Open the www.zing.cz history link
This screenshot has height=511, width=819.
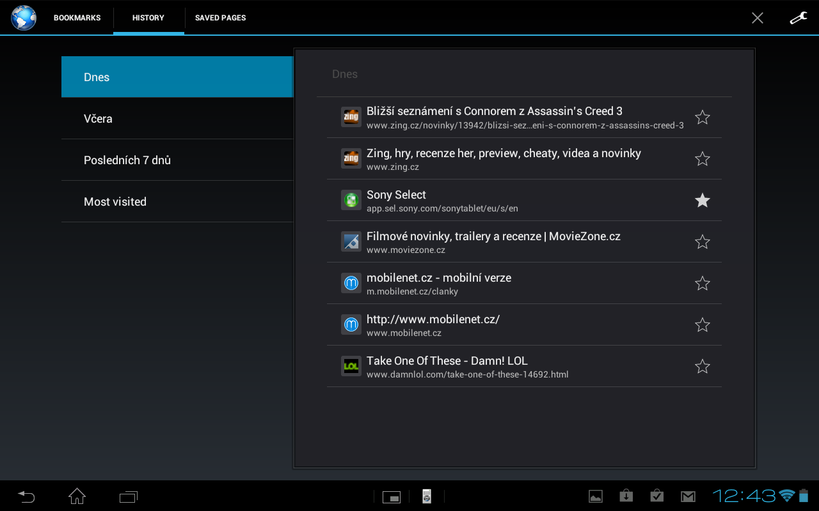[x=503, y=159]
